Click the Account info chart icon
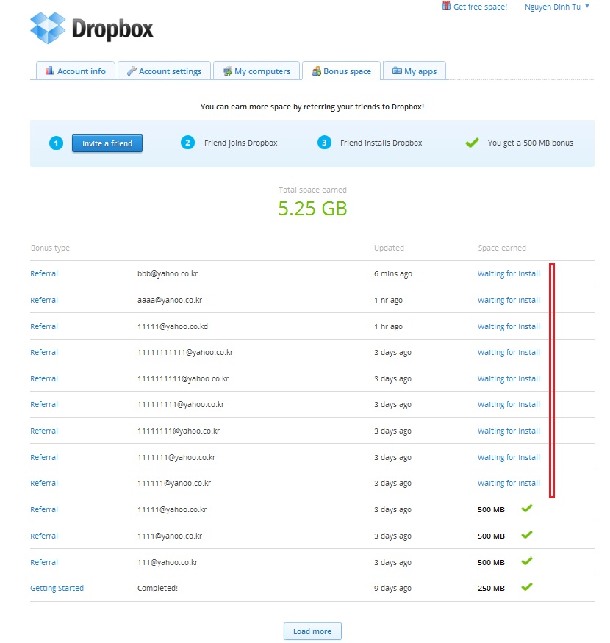The height and width of the screenshot is (643, 610). point(50,71)
